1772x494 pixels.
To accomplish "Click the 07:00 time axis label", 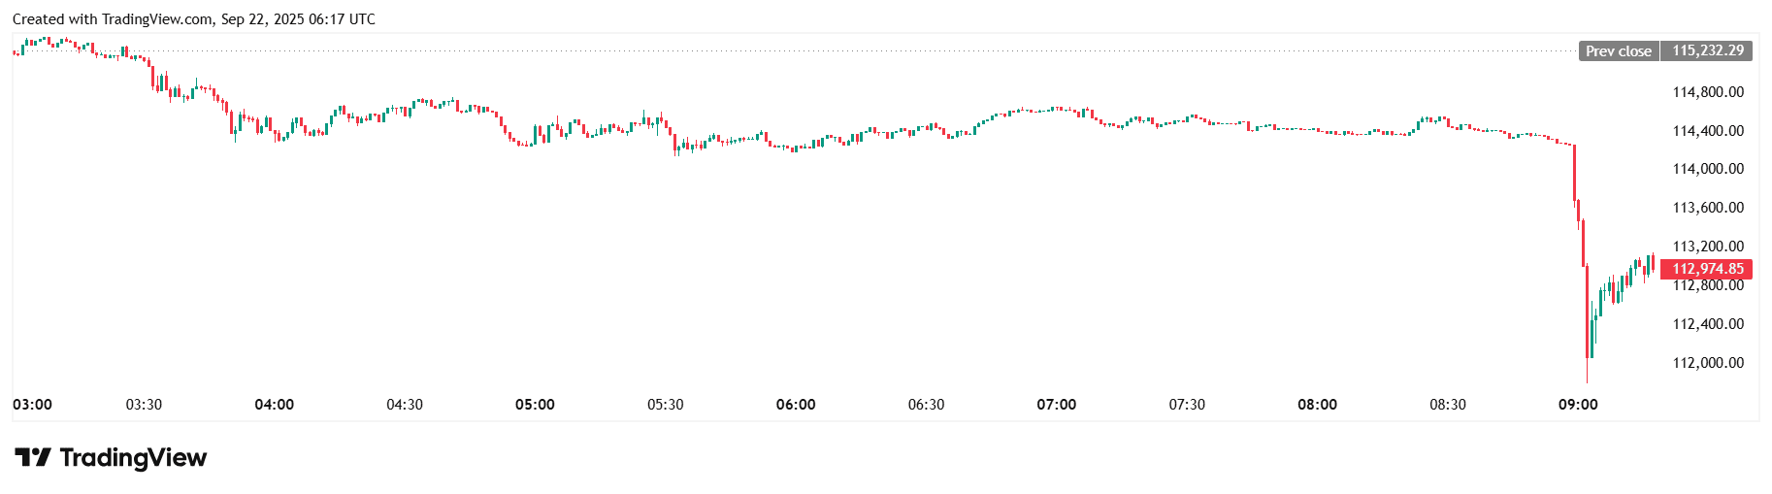I will 1056,405.
